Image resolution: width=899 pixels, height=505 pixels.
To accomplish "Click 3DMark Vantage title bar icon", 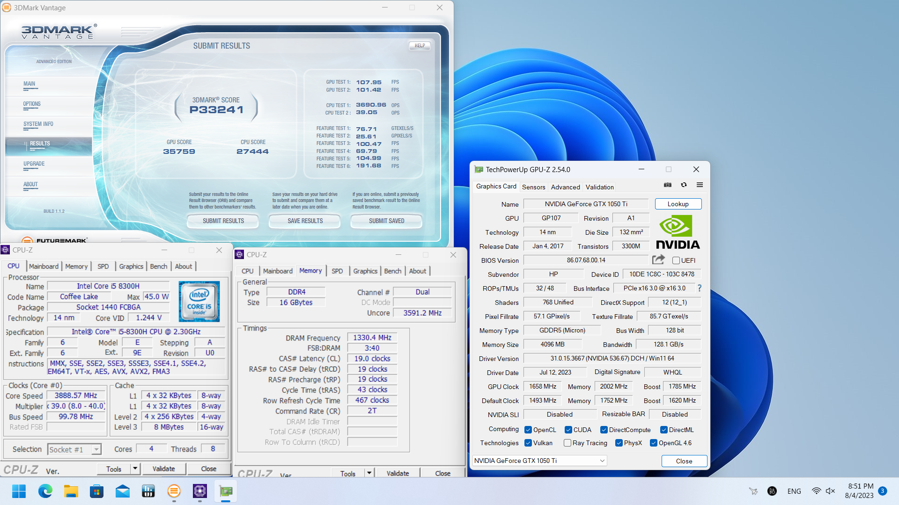I will [7, 7].
